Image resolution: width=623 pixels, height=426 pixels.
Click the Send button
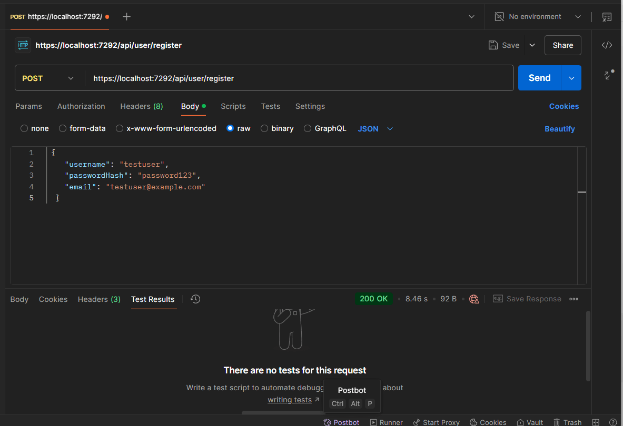coord(539,77)
